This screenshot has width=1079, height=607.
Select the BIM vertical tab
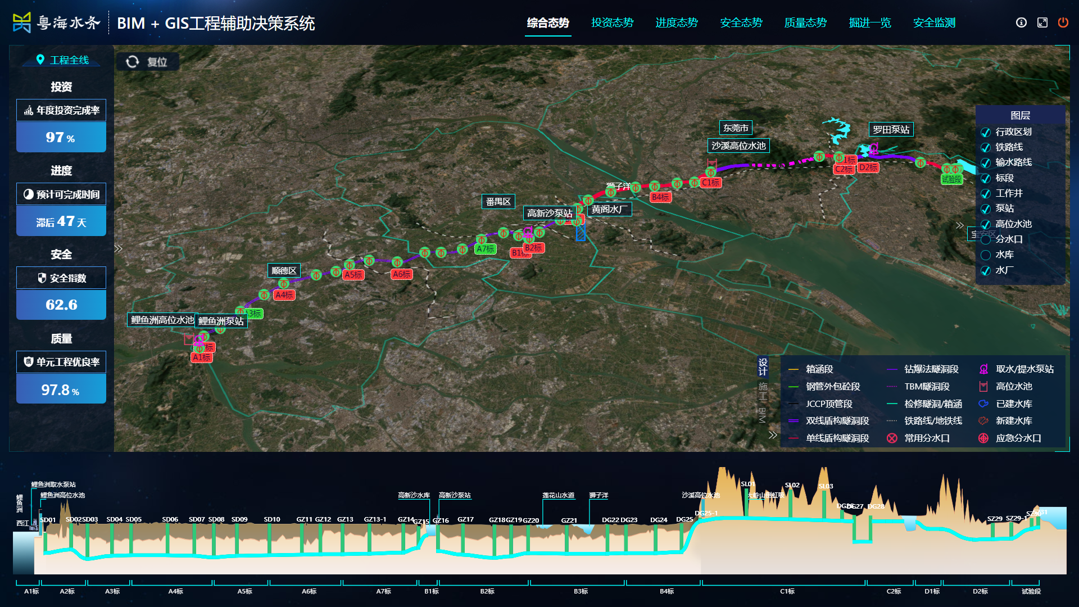pyautogui.click(x=763, y=415)
